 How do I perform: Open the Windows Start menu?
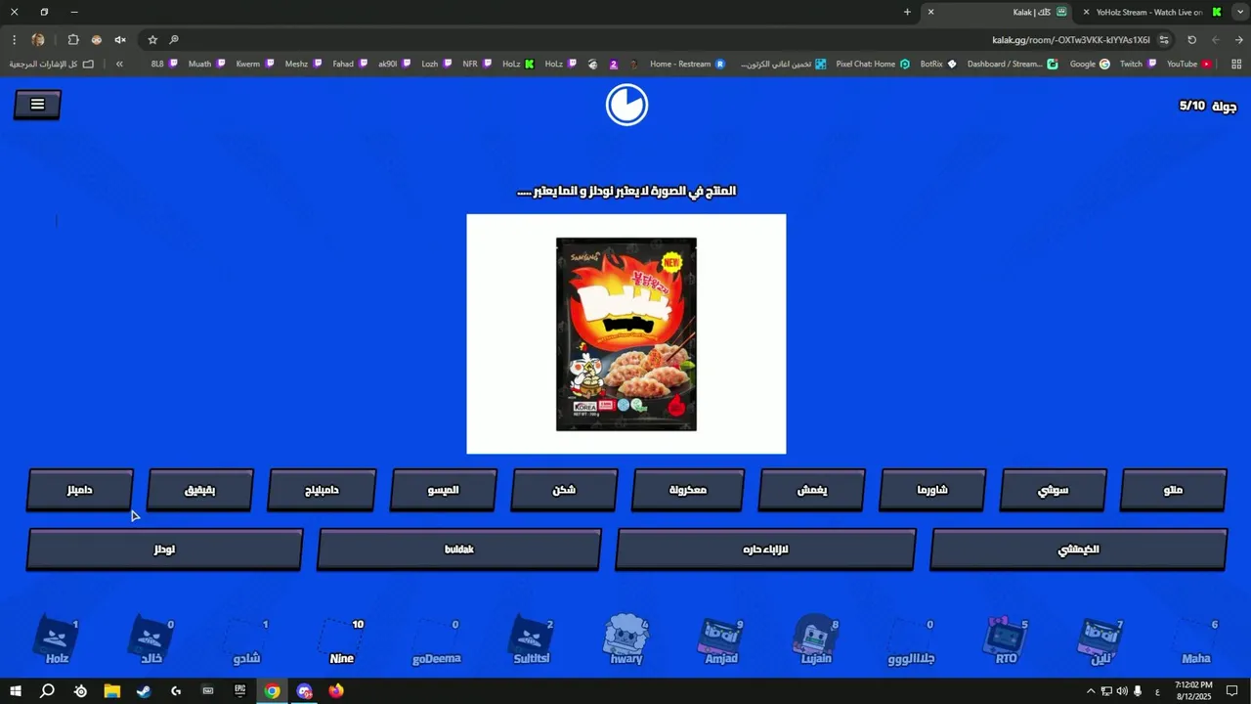16,691
